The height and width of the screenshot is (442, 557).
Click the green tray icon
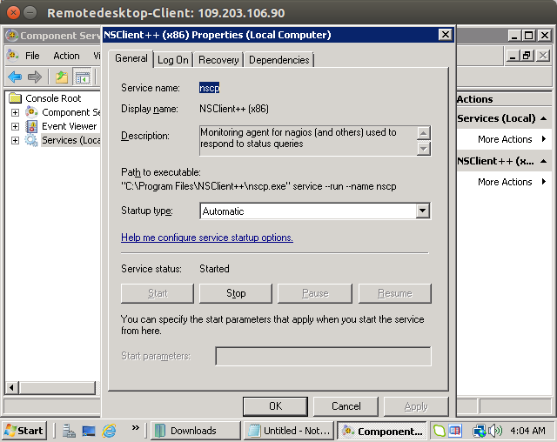[439, 431]
